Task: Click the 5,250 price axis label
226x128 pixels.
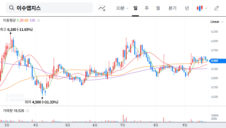Action: tap(214, 69)
